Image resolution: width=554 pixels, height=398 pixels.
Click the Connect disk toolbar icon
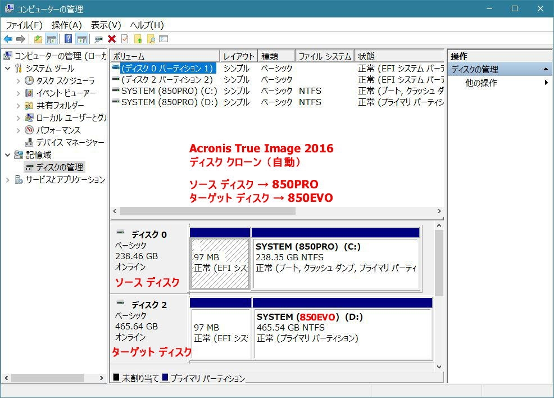coord(98,39)
